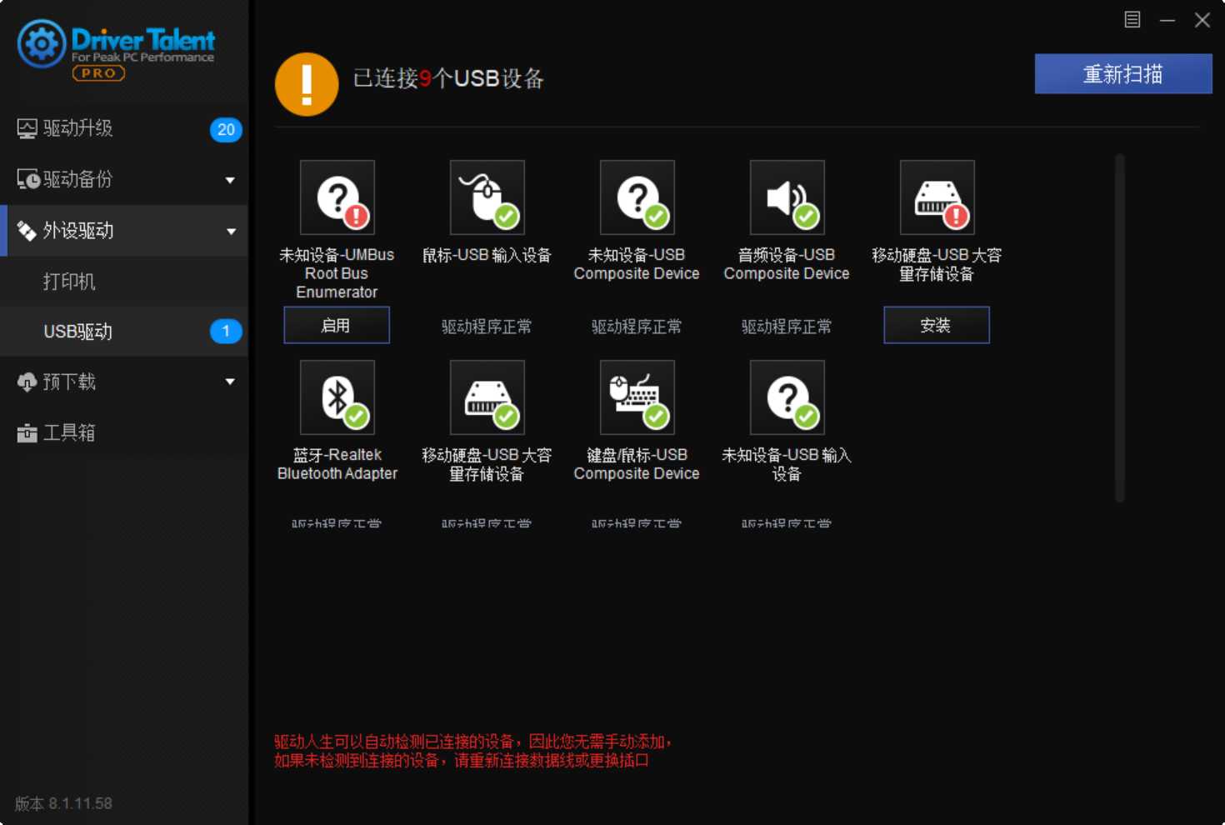Open the 外设驱动 section
This screenshot has width=1225, height=825.
(x=124, y=231)
